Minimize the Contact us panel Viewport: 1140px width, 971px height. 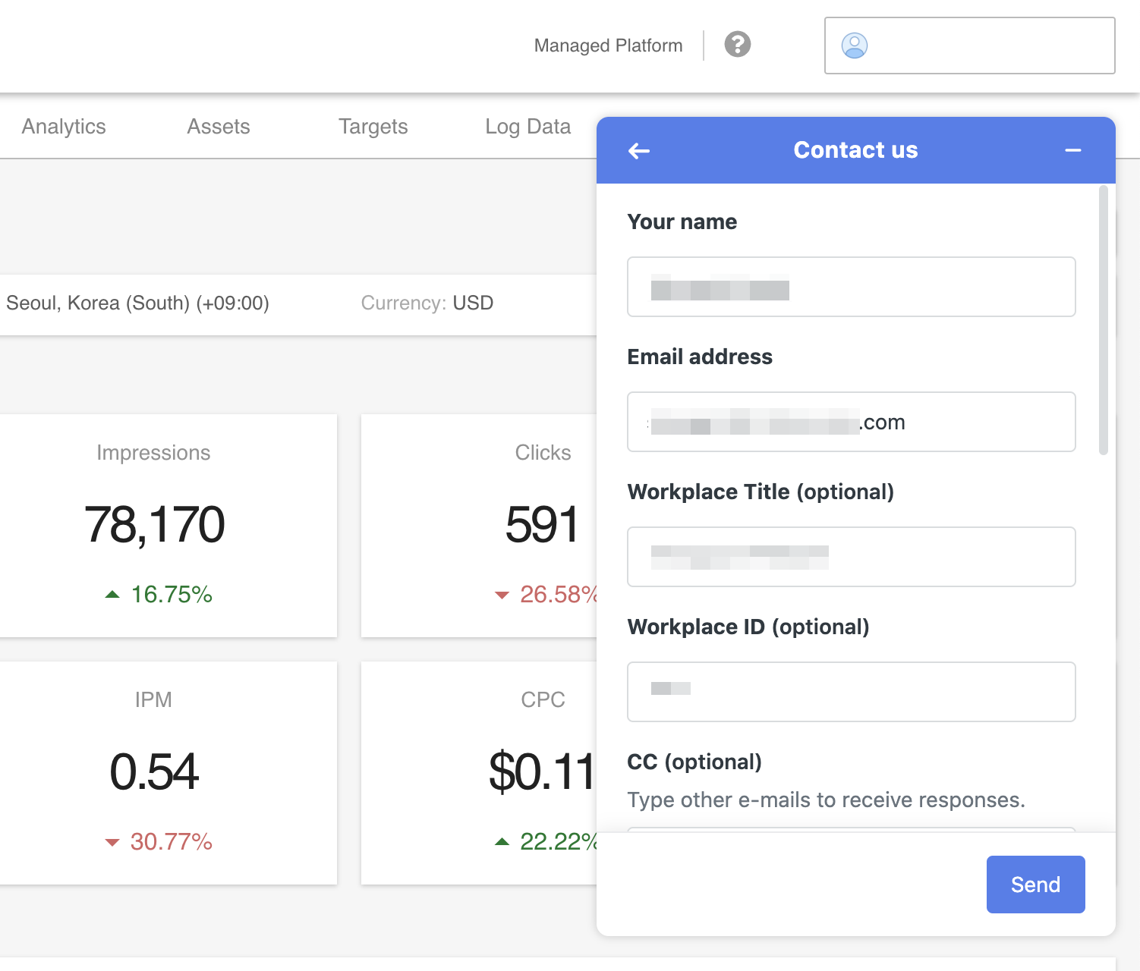1072,151
